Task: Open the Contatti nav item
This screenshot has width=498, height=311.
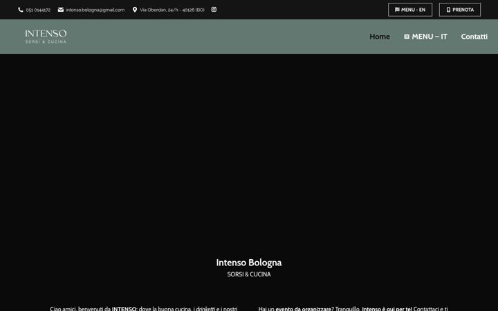Action: [x=474, y=37]
